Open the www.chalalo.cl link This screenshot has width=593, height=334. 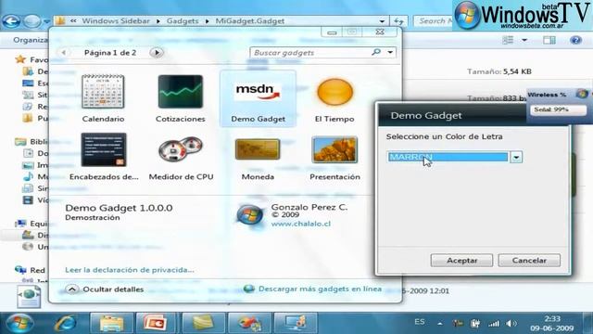pos(300,224)
